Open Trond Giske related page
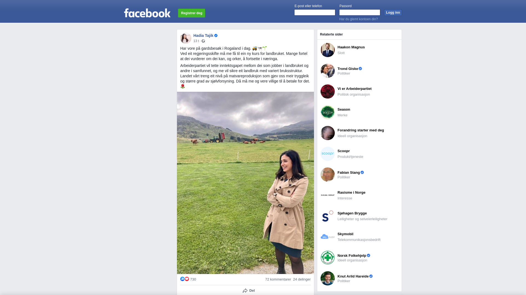The image size is (526, 295). tap(359, 71)
